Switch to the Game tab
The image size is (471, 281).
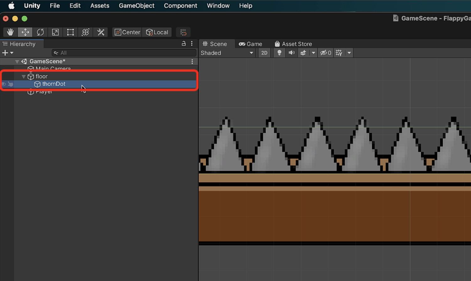pos(250,44)
